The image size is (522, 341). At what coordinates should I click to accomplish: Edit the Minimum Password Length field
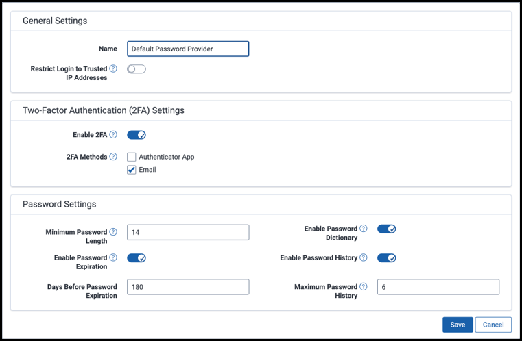click(188, 232)
